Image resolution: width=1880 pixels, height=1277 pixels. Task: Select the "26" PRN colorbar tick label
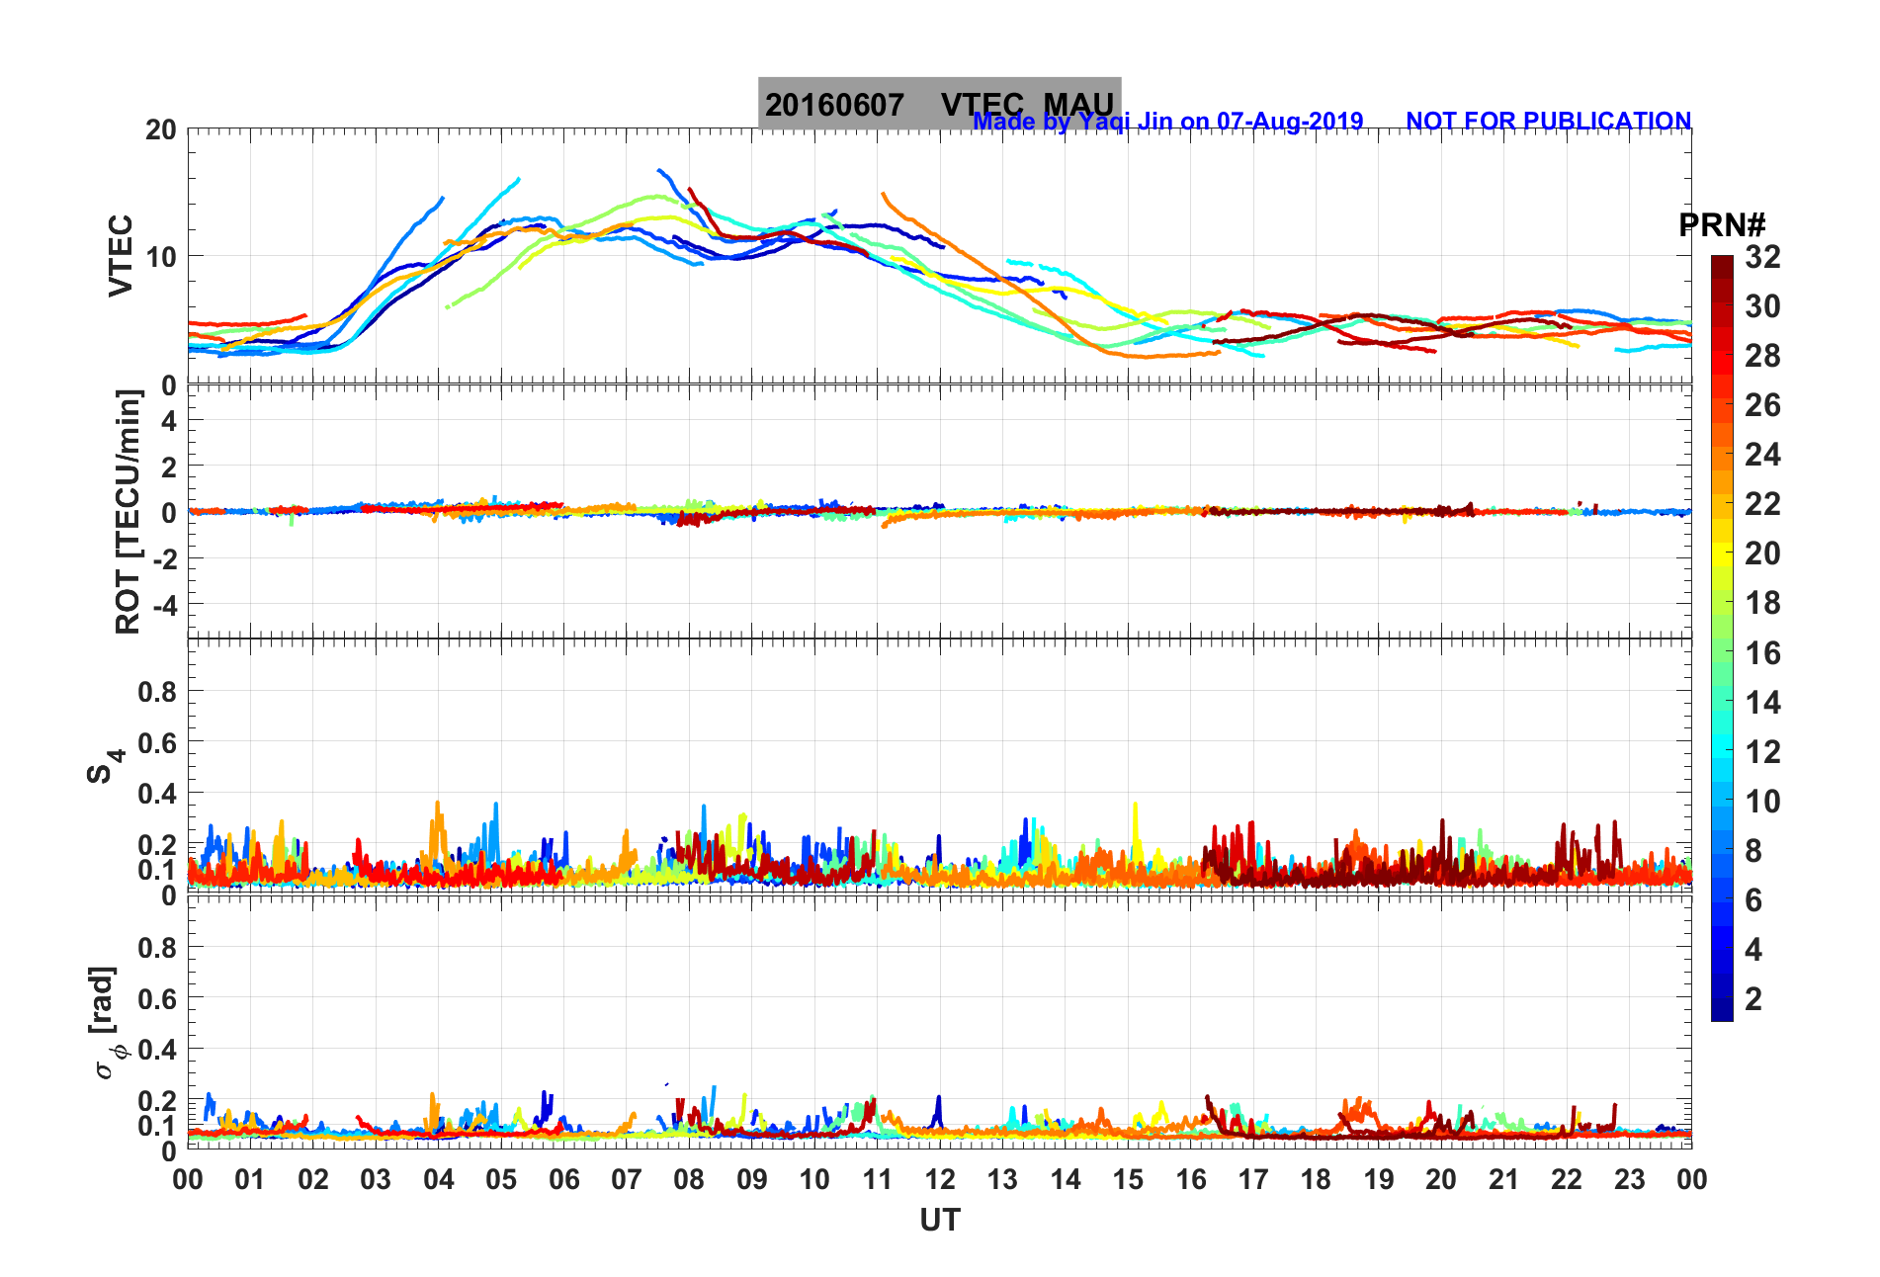click(x=1762, y=405)
